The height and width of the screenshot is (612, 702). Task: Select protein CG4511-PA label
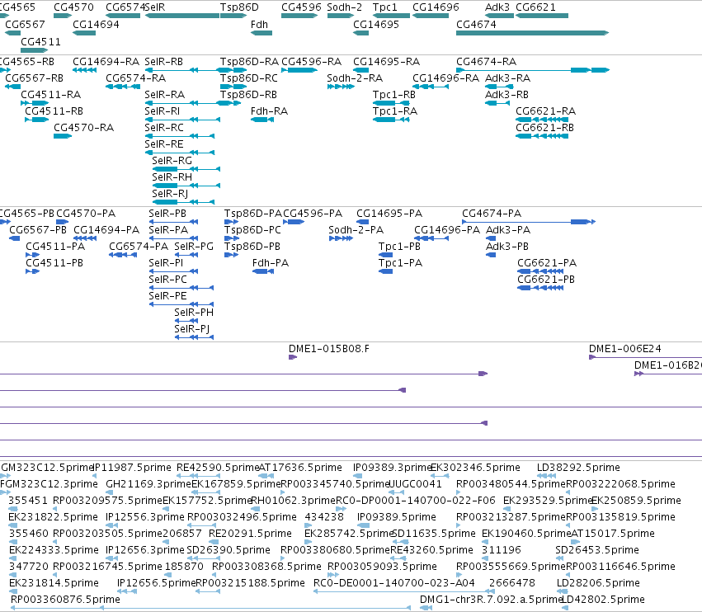55,247
